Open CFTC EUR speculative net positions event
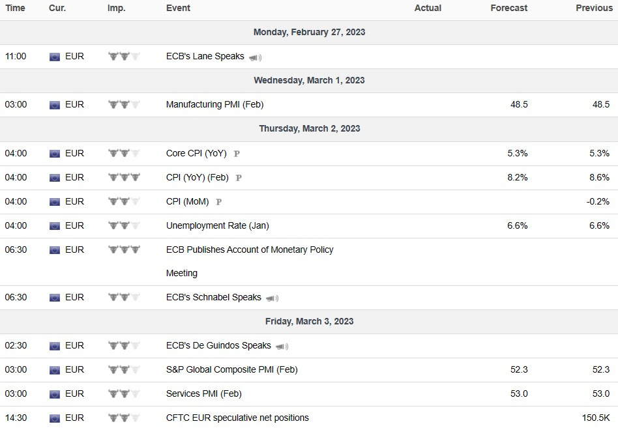This screenshot has height=428, width=618. point(237,418)
